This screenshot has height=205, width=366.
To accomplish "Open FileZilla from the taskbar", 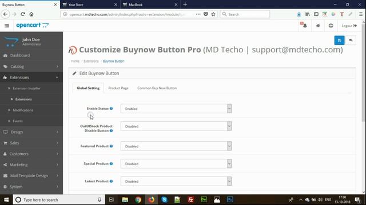I will click(x=190, y=200).
